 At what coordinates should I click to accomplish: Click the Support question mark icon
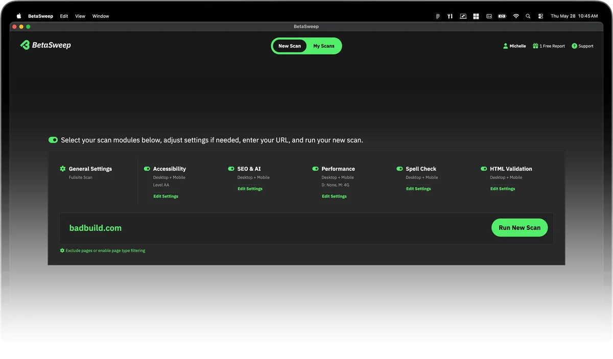click(x=574, y=46)
